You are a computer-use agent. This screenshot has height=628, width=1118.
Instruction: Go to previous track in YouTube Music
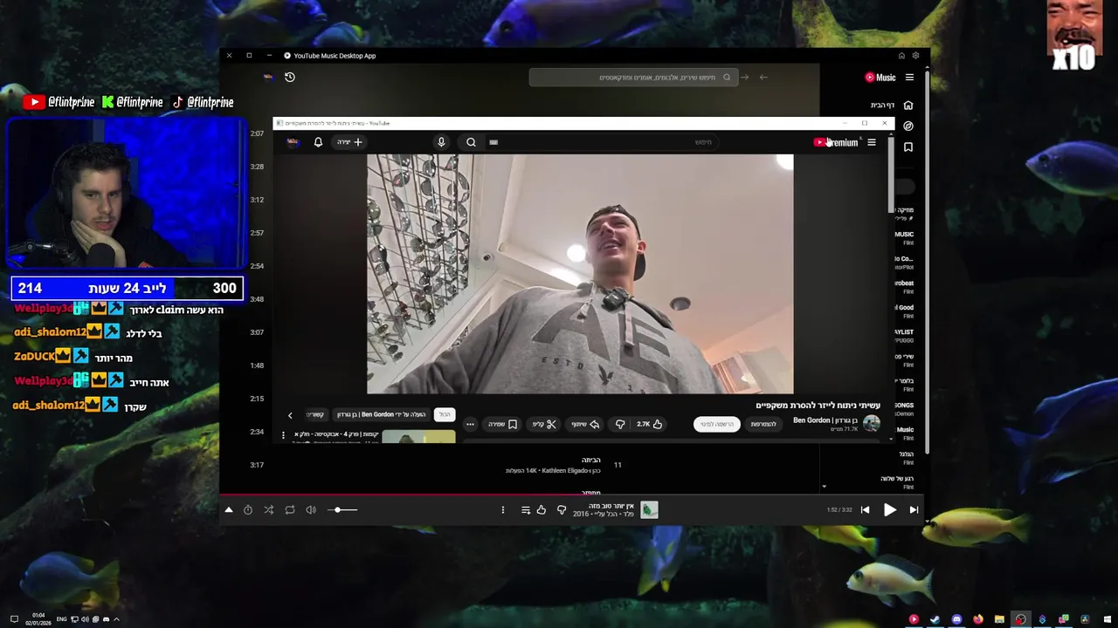(865, 509)
